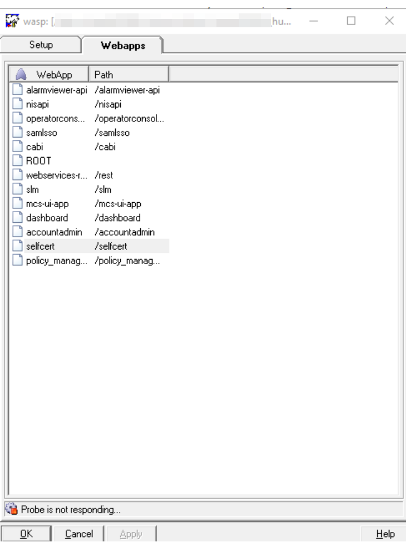This screenshot has height=552, width=419.
Task: Click the wasp application icon in the title bar
Action: coord(12,21)
